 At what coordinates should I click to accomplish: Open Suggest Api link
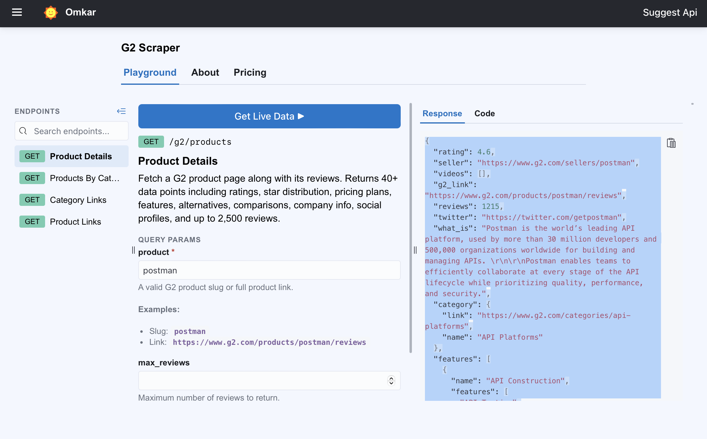click(x=670, y=12)
